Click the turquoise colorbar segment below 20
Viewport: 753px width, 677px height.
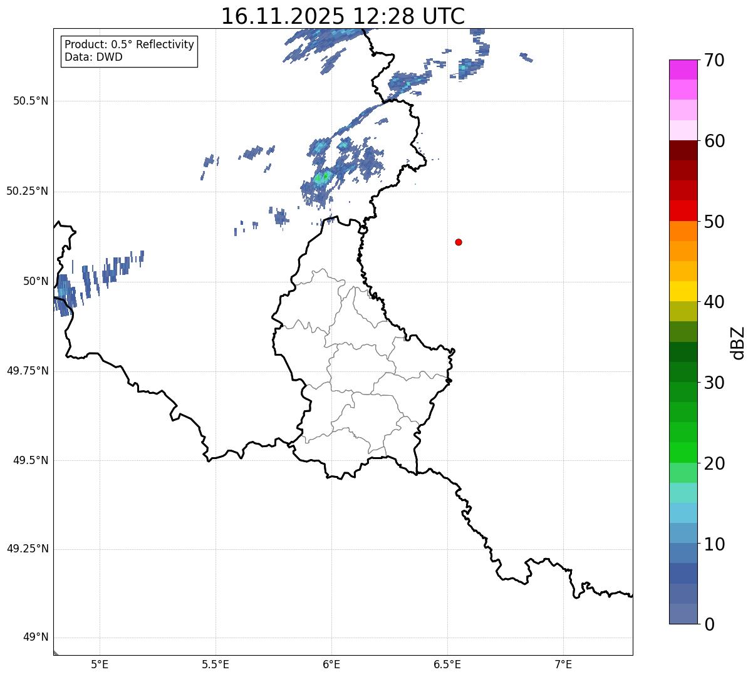[683, 493]
